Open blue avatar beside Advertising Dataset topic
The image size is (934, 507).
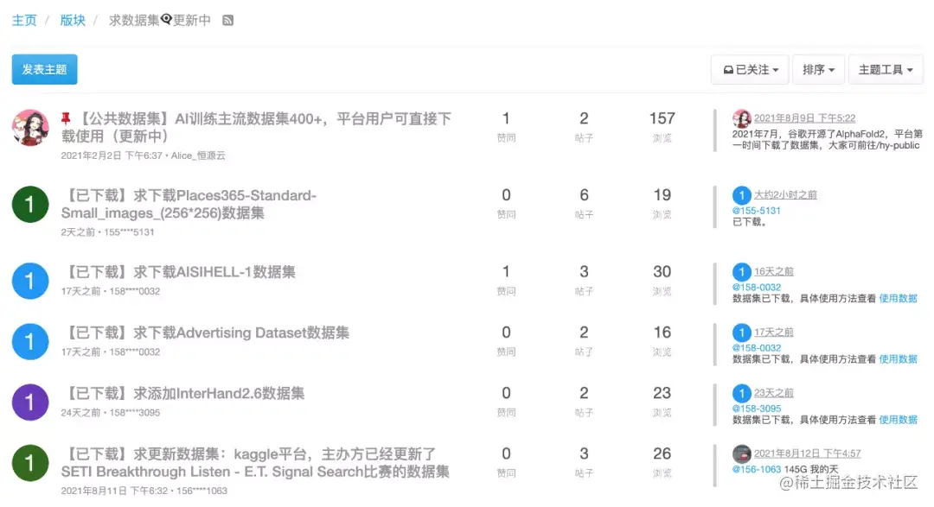coord(30,341)
